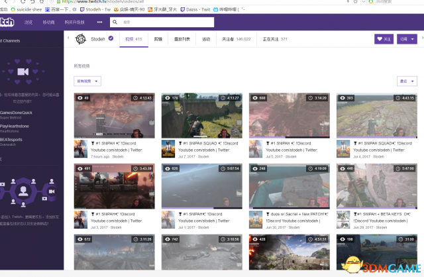Screen dimensions: 424x277
Task: Click the right collapse arrow at page edge
Action: [x=423, y=38]
